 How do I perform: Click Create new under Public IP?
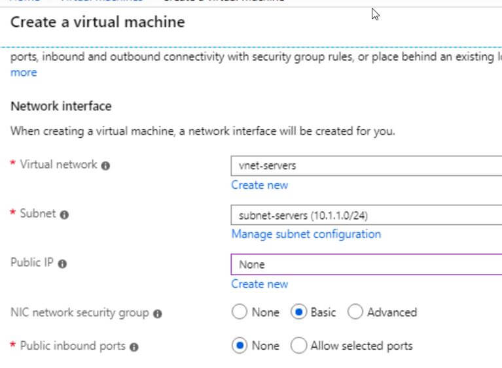(260, 284)
